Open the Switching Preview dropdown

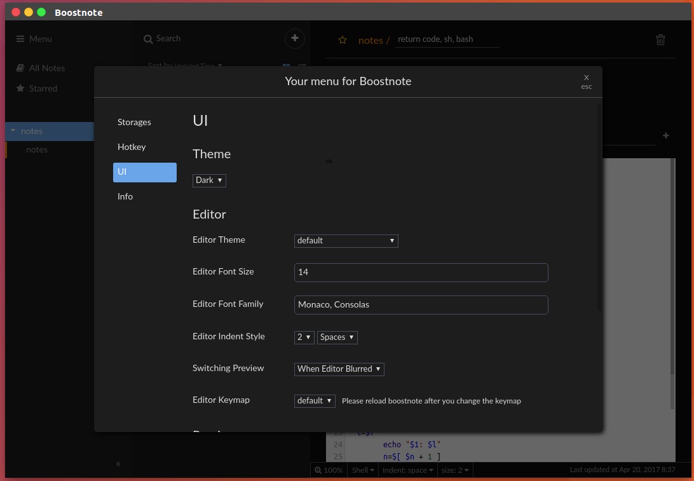click(x=339, y=369)
